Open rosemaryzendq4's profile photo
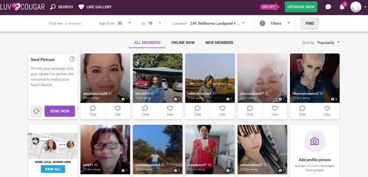Viewport: 368px width, 177px height. click(x=157, y=149)
